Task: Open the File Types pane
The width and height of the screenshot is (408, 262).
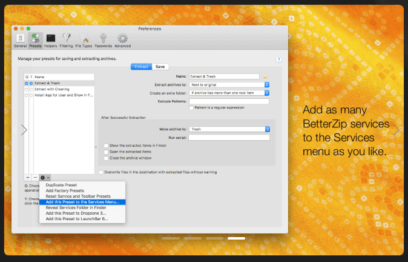Action: point(84,41)
